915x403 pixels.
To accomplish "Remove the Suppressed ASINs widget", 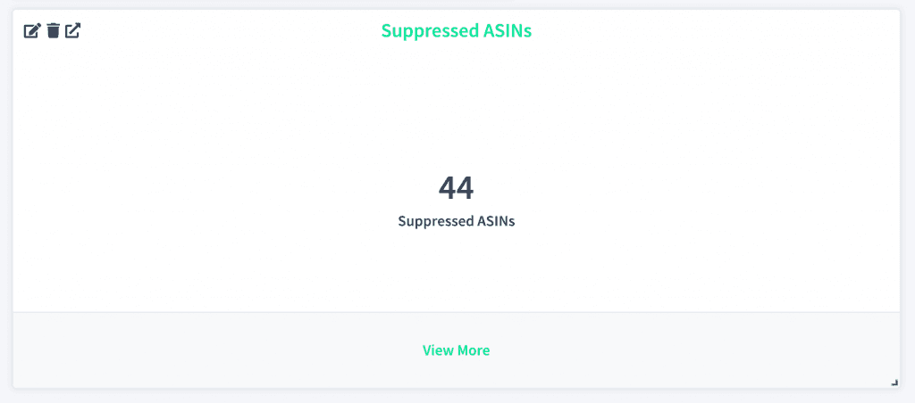I will point(54,31).
